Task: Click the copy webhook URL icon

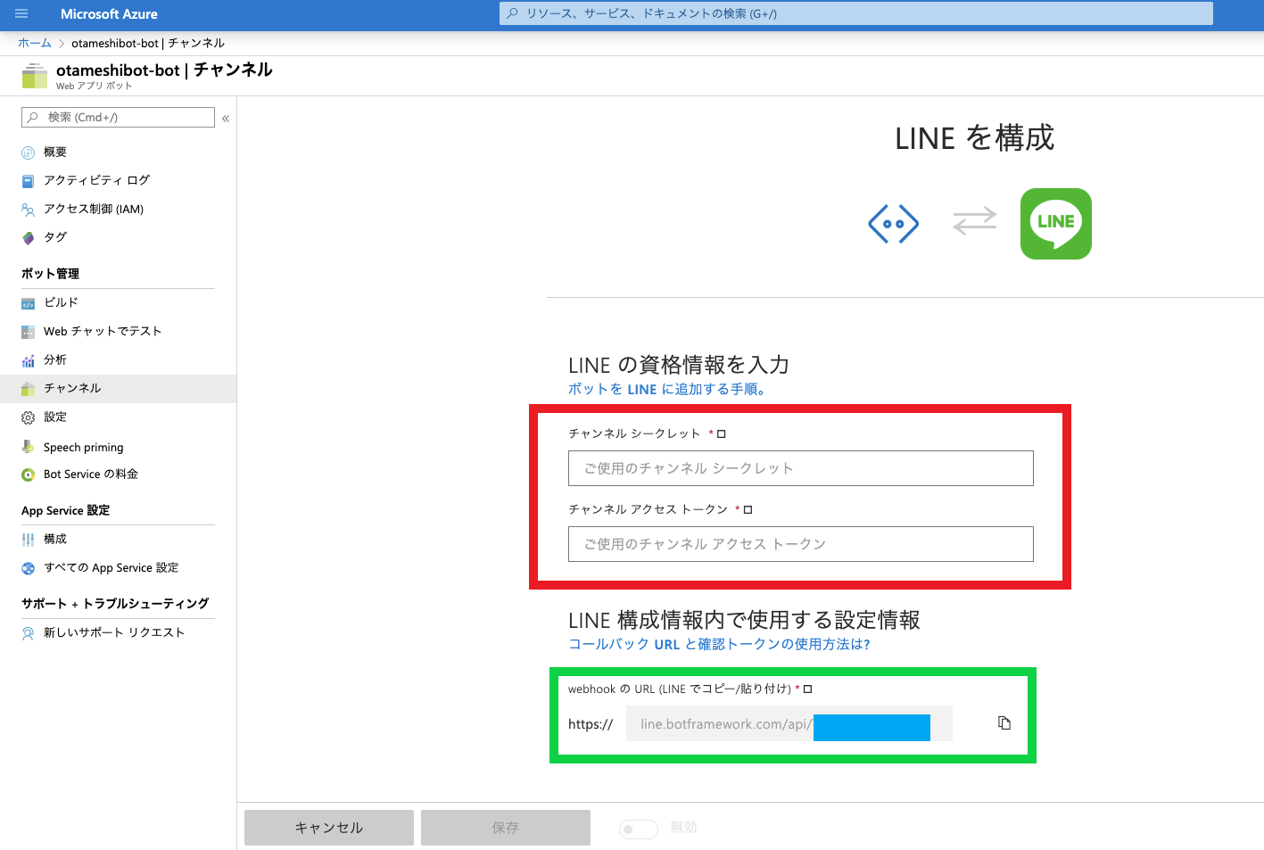Action: (x=1004, y=723)
